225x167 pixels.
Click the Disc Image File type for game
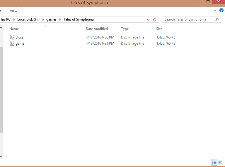(x=133, y=44)
